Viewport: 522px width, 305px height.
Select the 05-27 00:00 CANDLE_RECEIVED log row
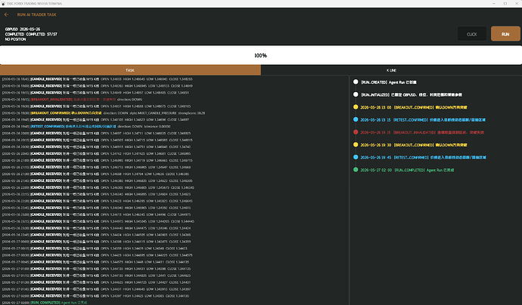[97, 242]
